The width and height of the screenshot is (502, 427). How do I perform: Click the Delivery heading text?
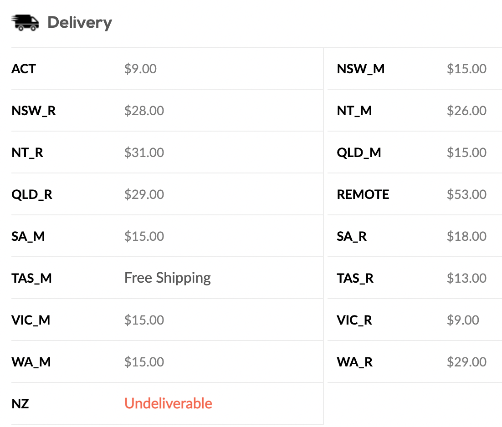click(80, 23)
